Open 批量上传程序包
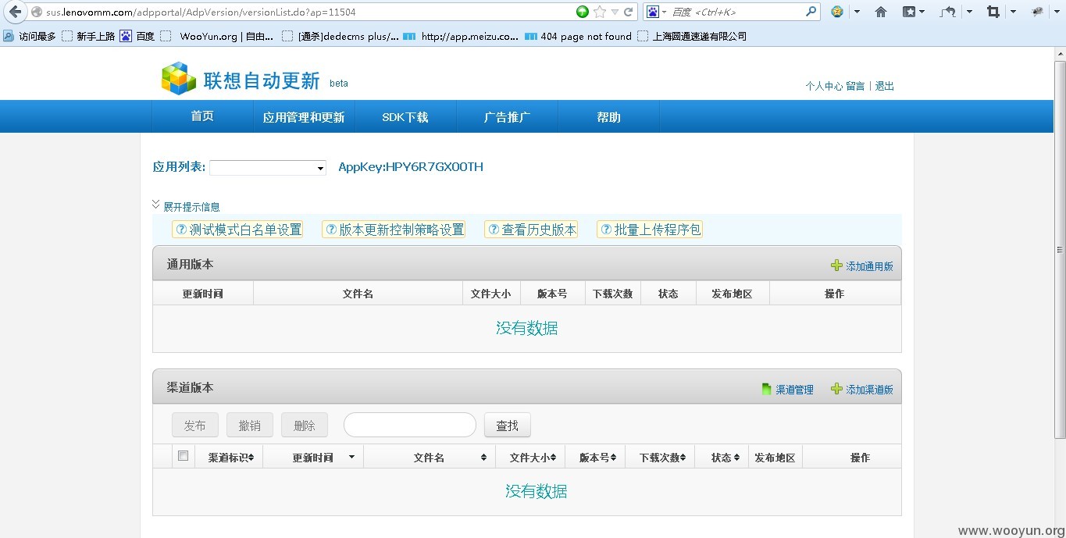The image size is (1066, 538). 650,230
